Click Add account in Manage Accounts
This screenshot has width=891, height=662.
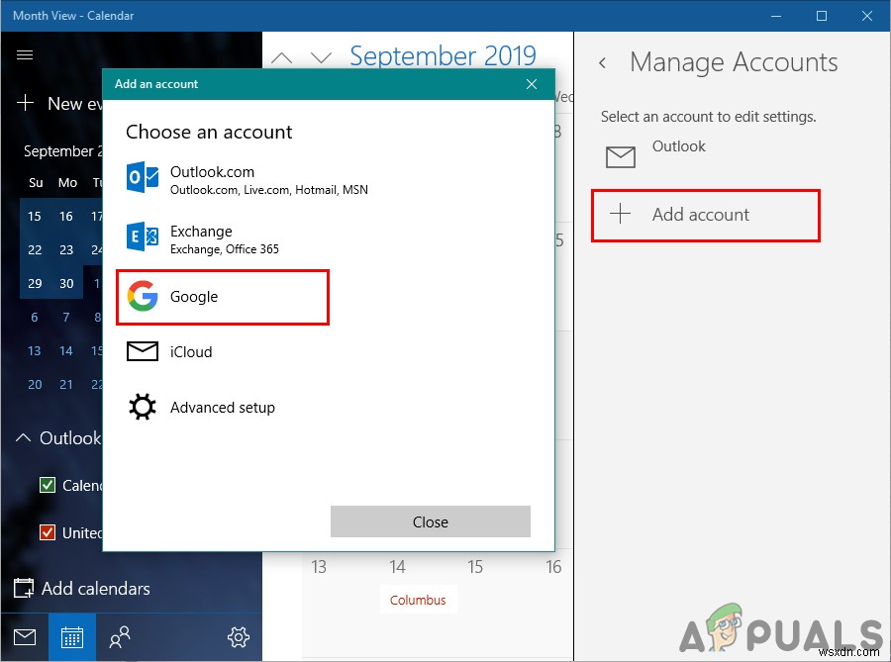705,215
